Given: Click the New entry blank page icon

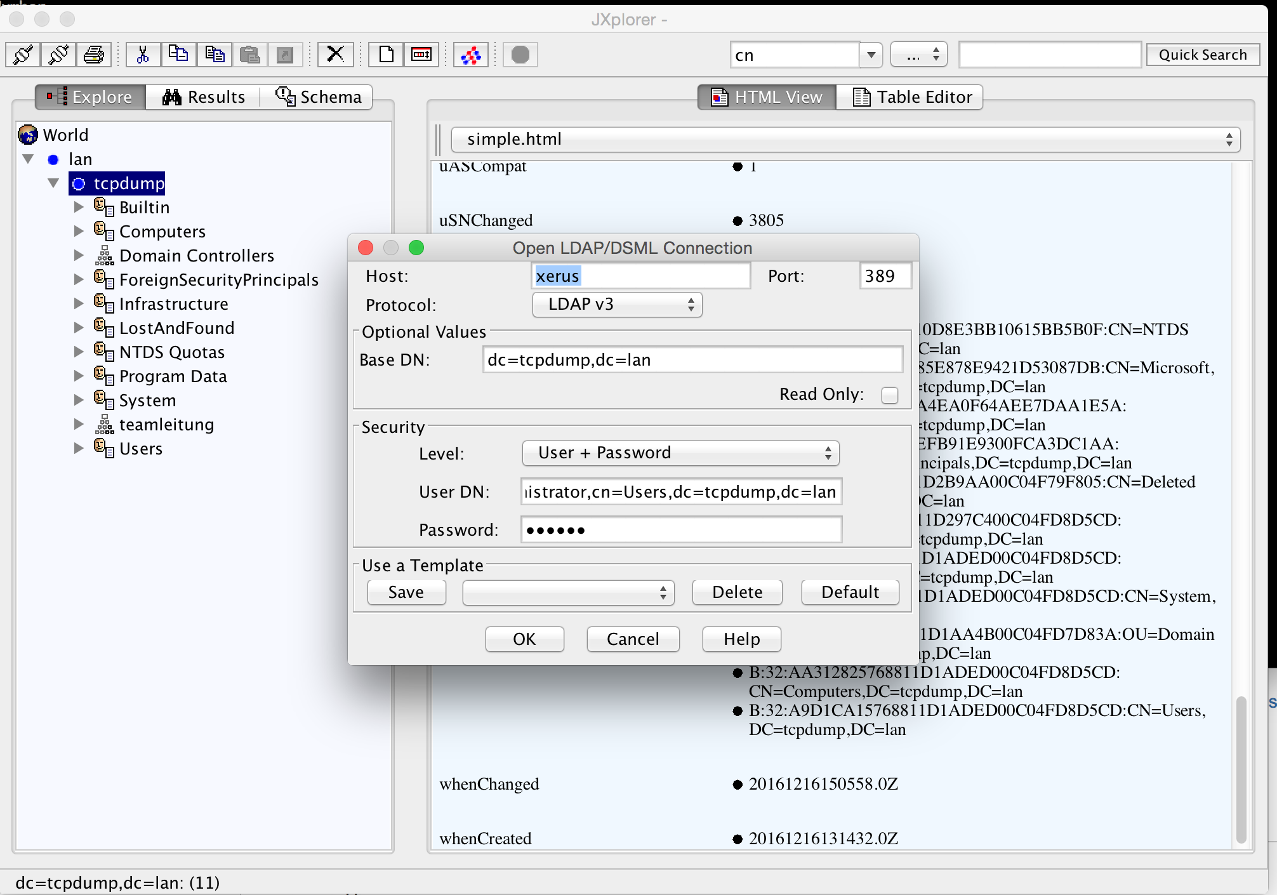Looking at the screenshot, I should coord(386,55).
